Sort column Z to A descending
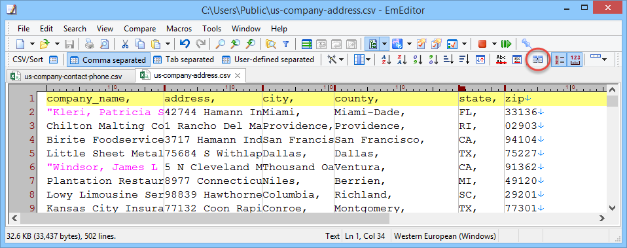The height and width of the screenshot is (248, 627). click(x=401, y=60)
